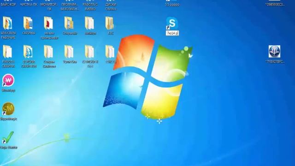The width and height of the screenshot is (295, 166).
Task: Click the РАБОТА С ВИДЕО label
Action: tap(90, 6)
